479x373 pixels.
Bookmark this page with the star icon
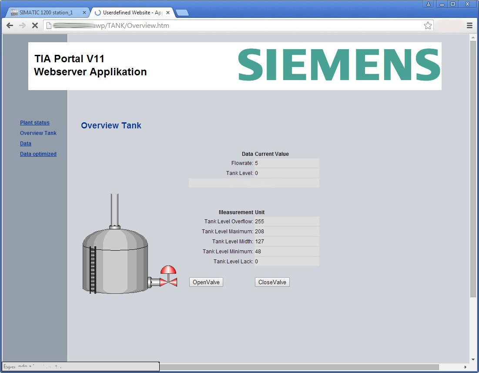click(x=428, y=26)
